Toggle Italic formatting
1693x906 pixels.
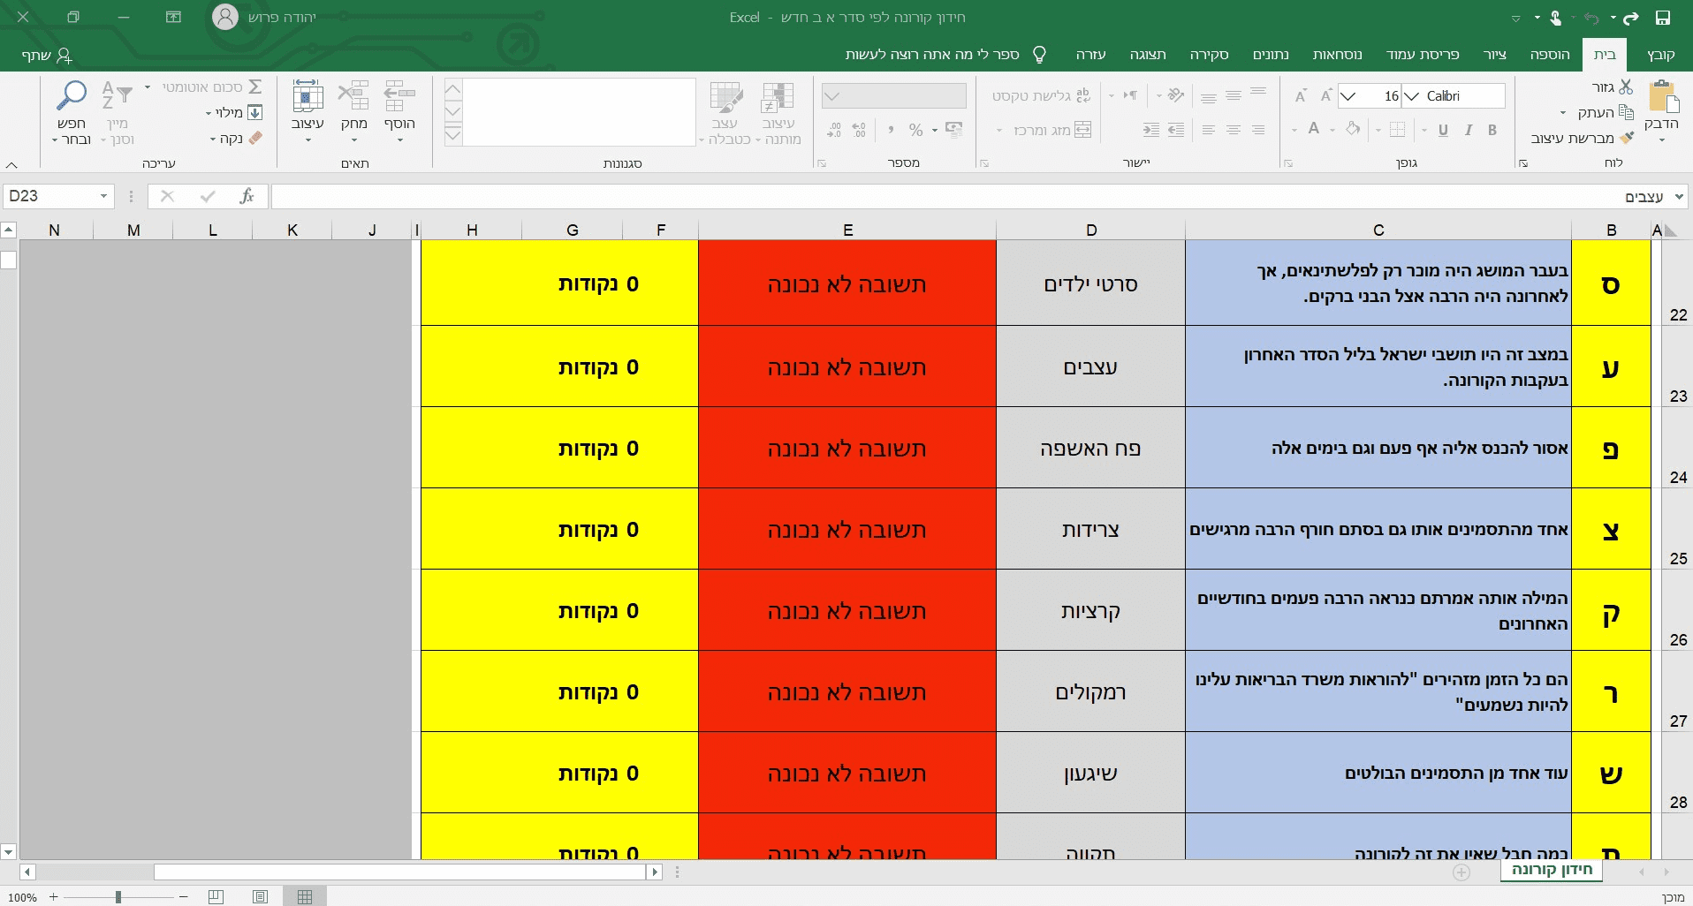[1468, 130]
